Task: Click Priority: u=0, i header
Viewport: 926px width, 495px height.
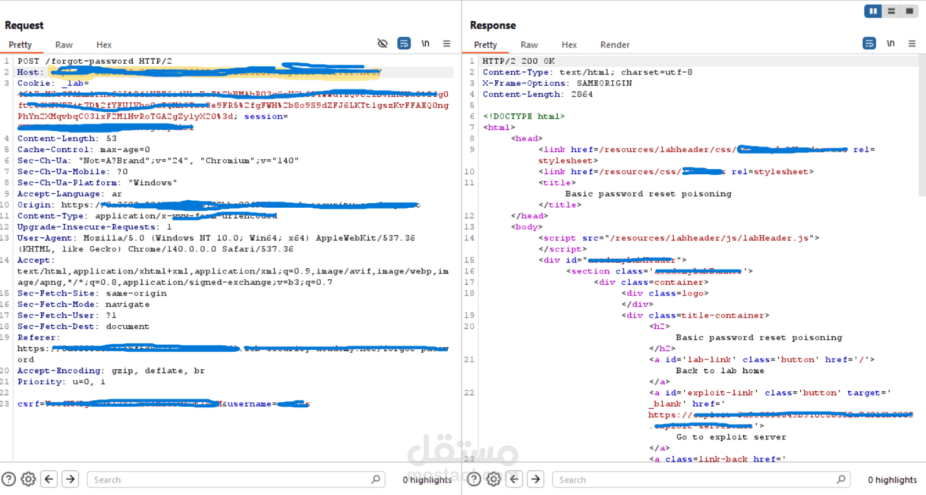Action: [x=62, y=381]
